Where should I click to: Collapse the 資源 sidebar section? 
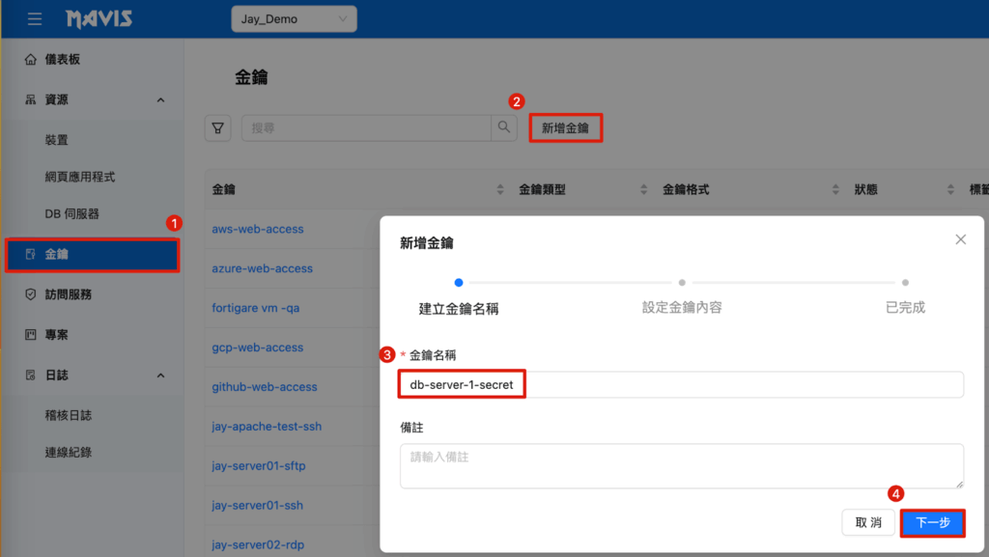160,100
